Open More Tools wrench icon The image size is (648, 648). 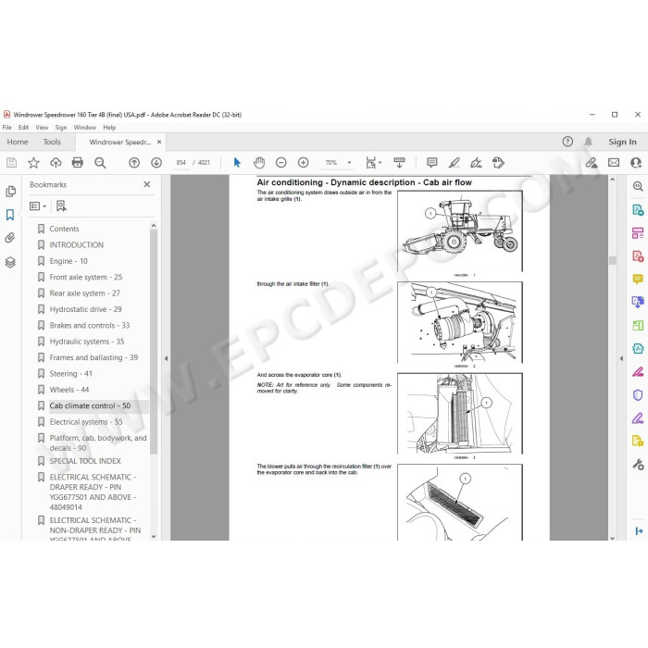[x=638, y=465]
